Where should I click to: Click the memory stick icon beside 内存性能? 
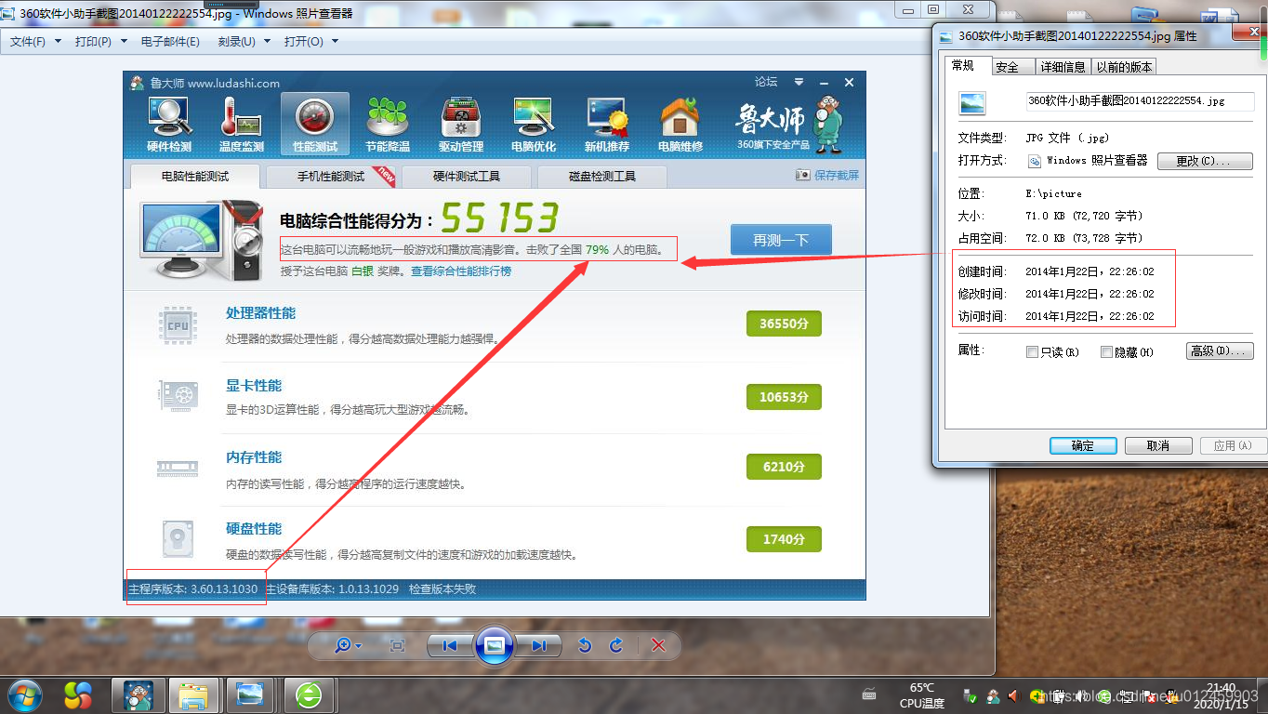coord(178,469)
